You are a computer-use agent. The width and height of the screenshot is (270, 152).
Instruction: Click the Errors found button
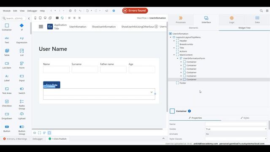(x=135, y=11)
